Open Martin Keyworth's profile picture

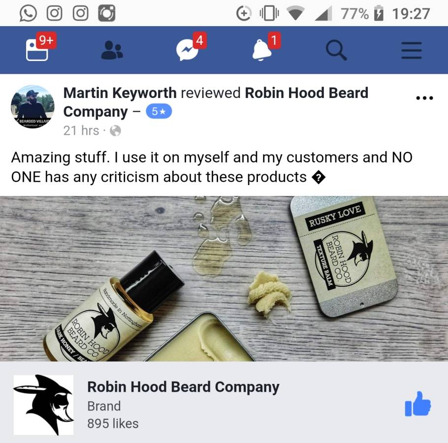point(32,106)
